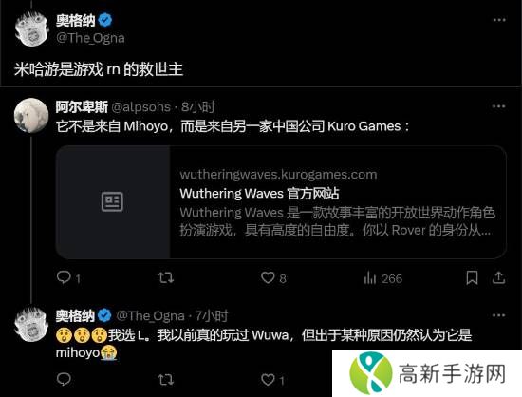Image resolution: width=522 pixels, height=397 pixels.
Task: Open the 奥格纳 profile avatar at the top
Action: click(31, 29)
